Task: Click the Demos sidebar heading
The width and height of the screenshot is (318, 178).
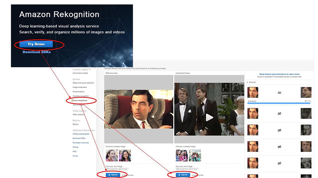Action: pyautogui.click(x=76, y=79)
